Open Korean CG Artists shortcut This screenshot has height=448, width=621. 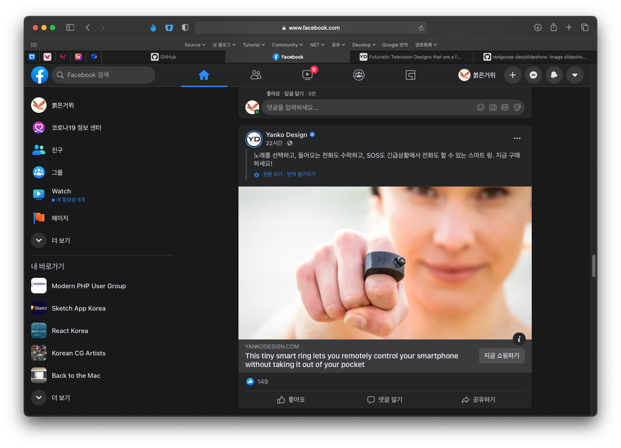[102, 353]
